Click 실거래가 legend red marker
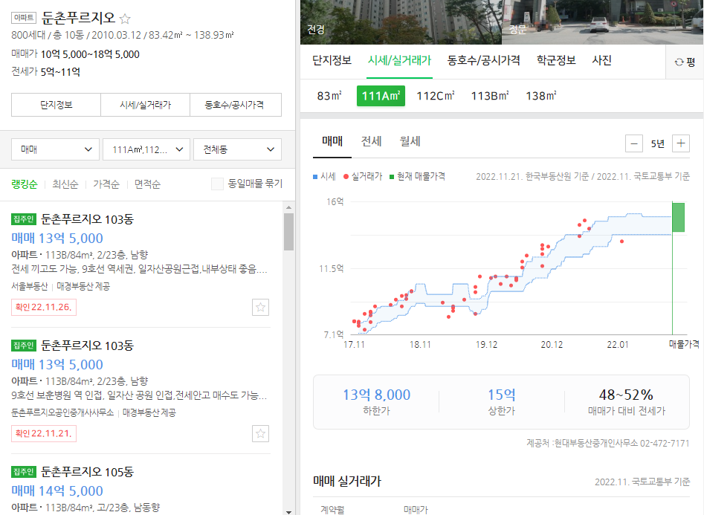Viewport: 704px width, 515px height. pyautogui.click(x=346, y=177)
